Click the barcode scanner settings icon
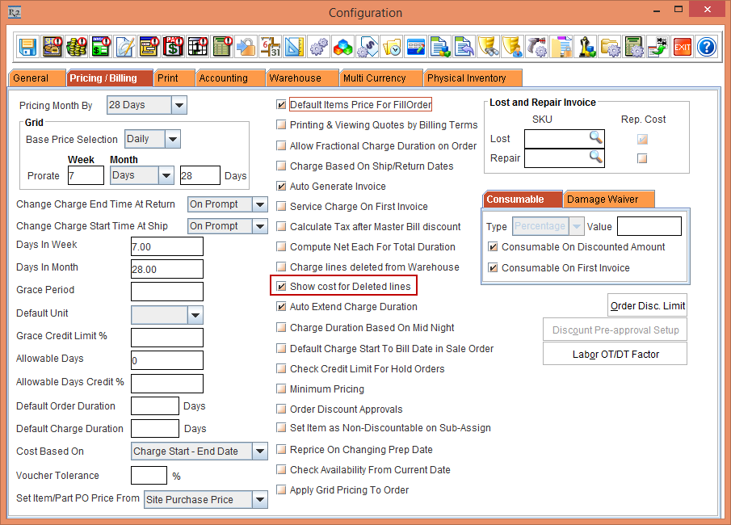The image size is (731, 525). coord(536,46)
